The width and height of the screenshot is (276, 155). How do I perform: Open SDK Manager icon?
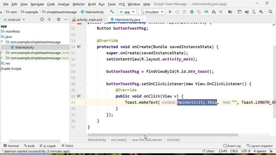coord(261,12)
